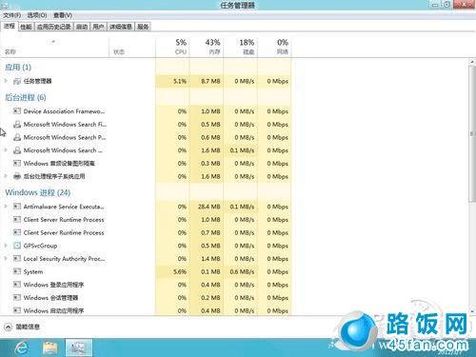This screenshot has width=476, height=357.
Task: Click the Microsoft Windows Search P... icon
Action: [x=17, y=137]
